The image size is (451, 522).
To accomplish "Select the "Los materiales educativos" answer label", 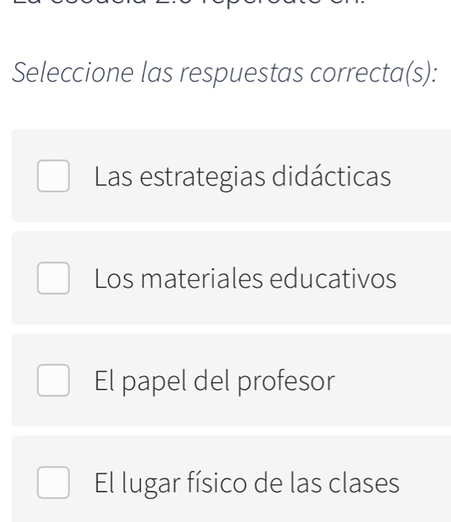I will pyautogui.click(x=245, y=278).
